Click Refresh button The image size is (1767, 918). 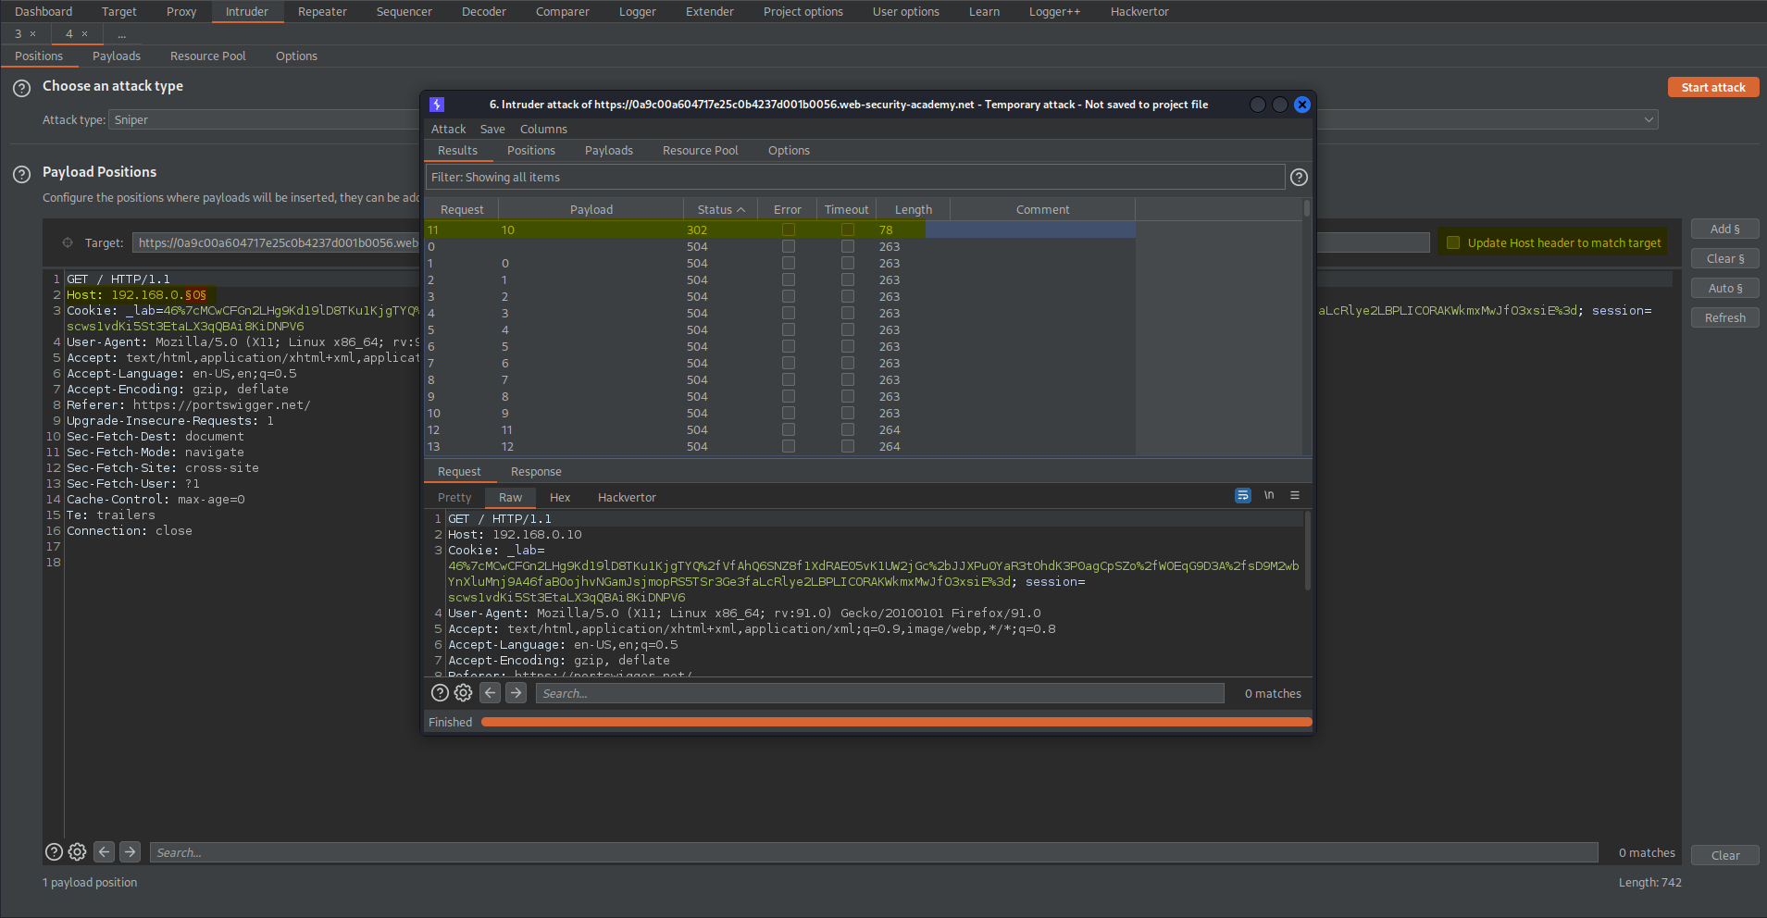pos(1724,318)
